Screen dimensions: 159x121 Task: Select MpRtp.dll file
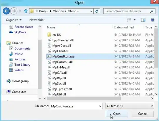[100, 78]
